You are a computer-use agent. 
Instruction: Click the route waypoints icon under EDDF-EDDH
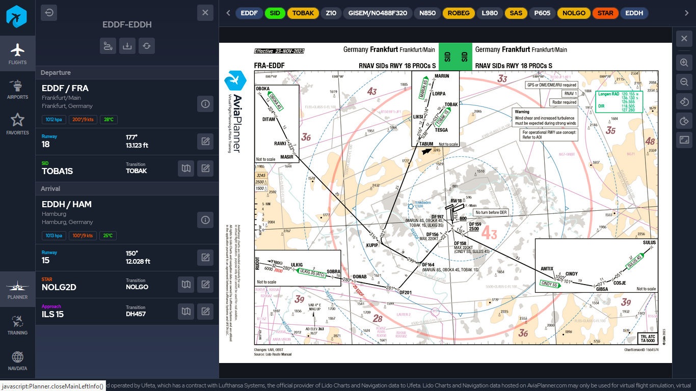108,46
